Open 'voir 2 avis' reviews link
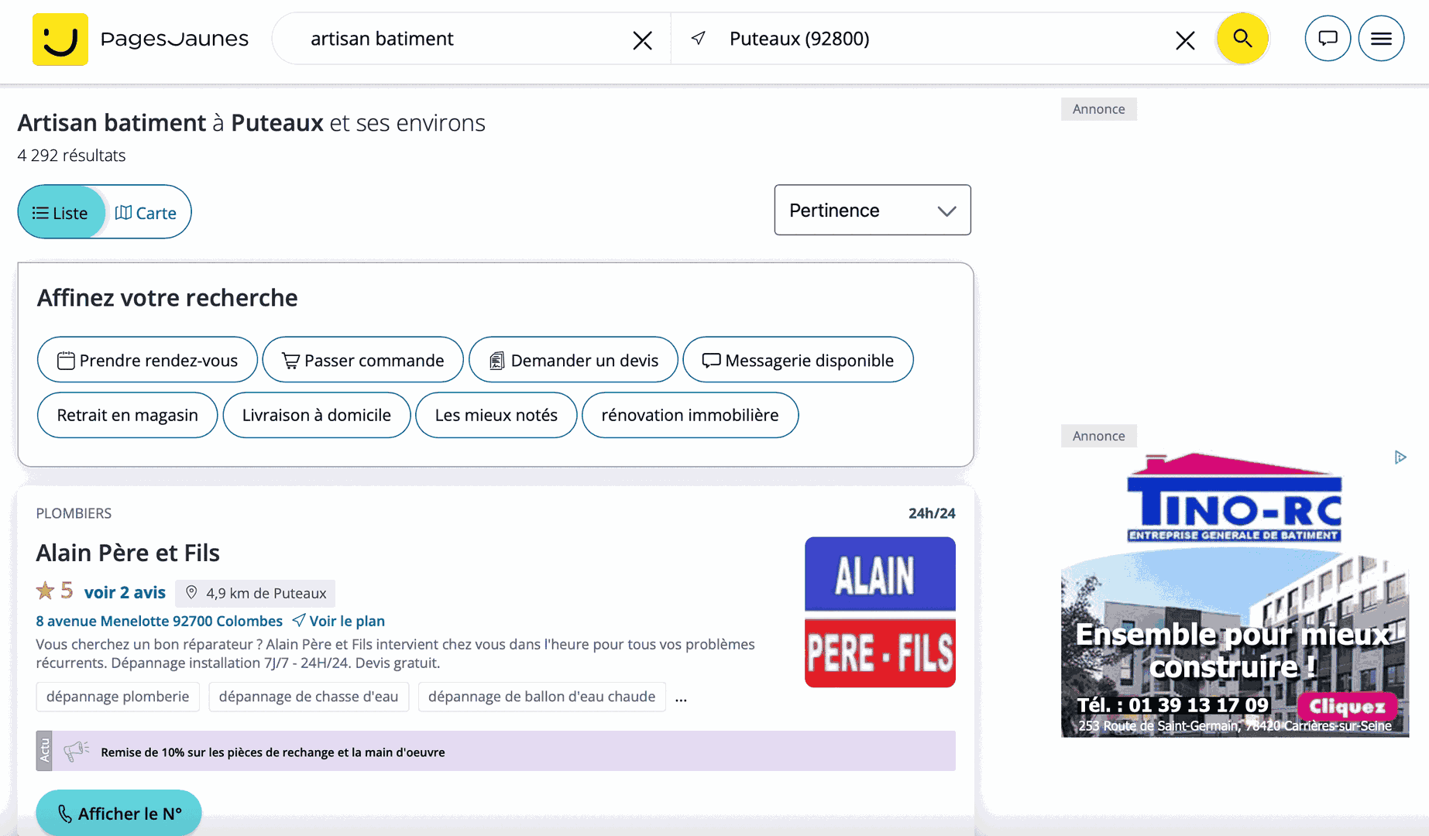The height and width of the screenshot is (836, 1429). 125,592
